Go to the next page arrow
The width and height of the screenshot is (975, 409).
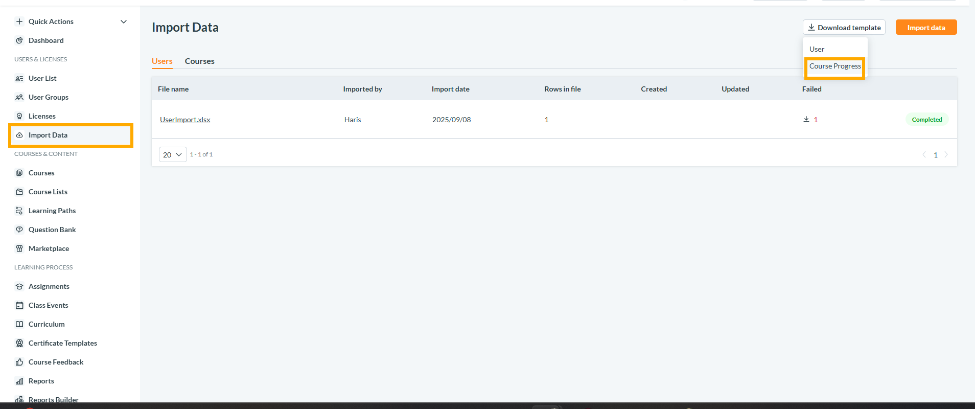(946, 154)
